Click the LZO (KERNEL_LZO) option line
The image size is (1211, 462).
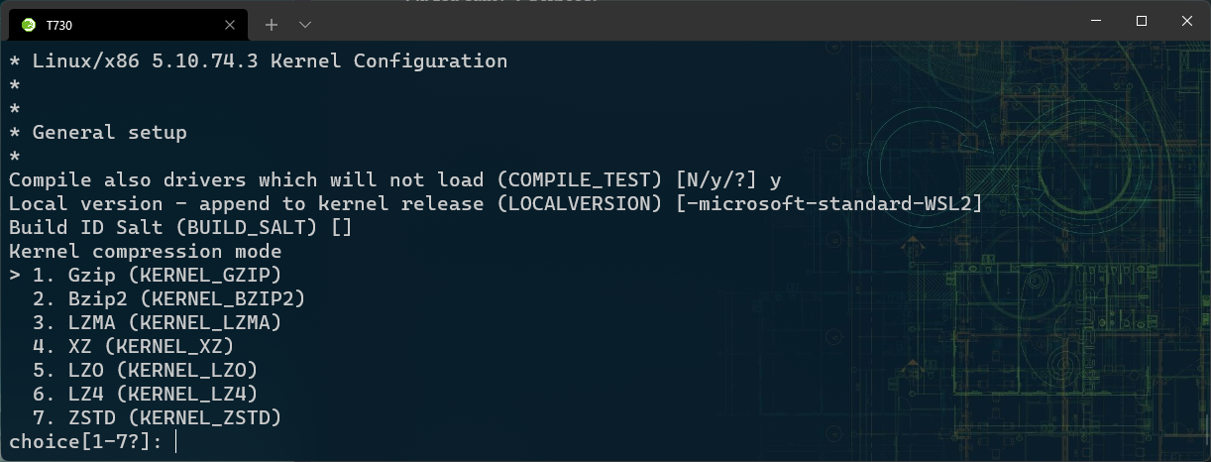tap(145, 370)
